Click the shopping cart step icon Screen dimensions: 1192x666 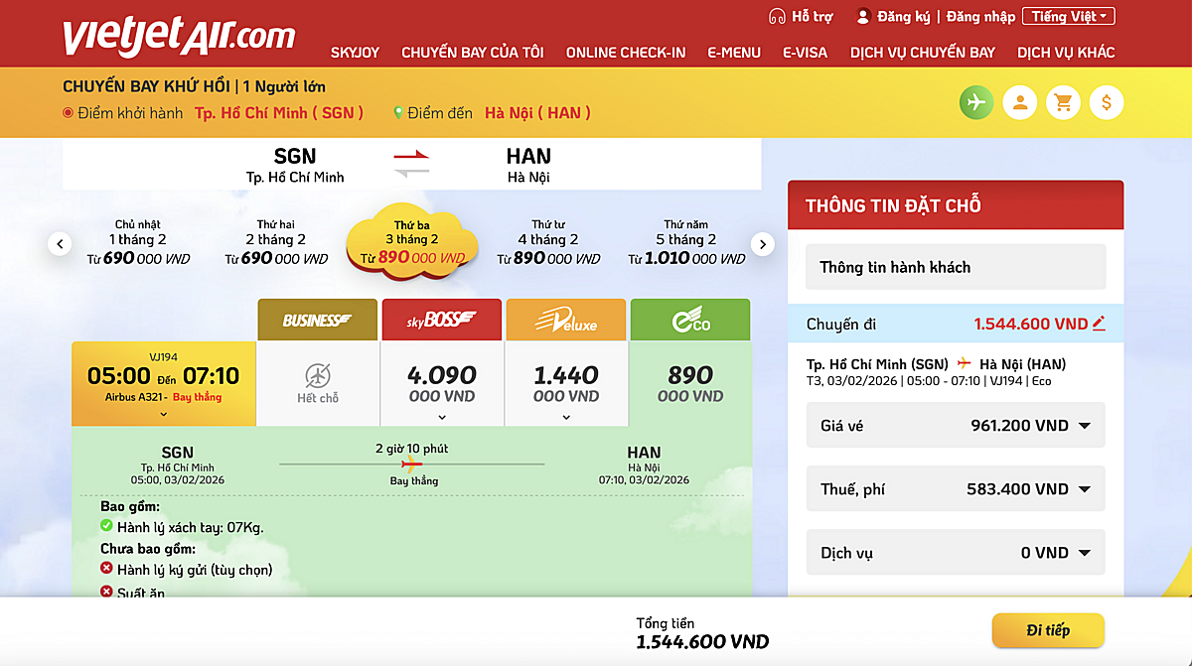1063,102
